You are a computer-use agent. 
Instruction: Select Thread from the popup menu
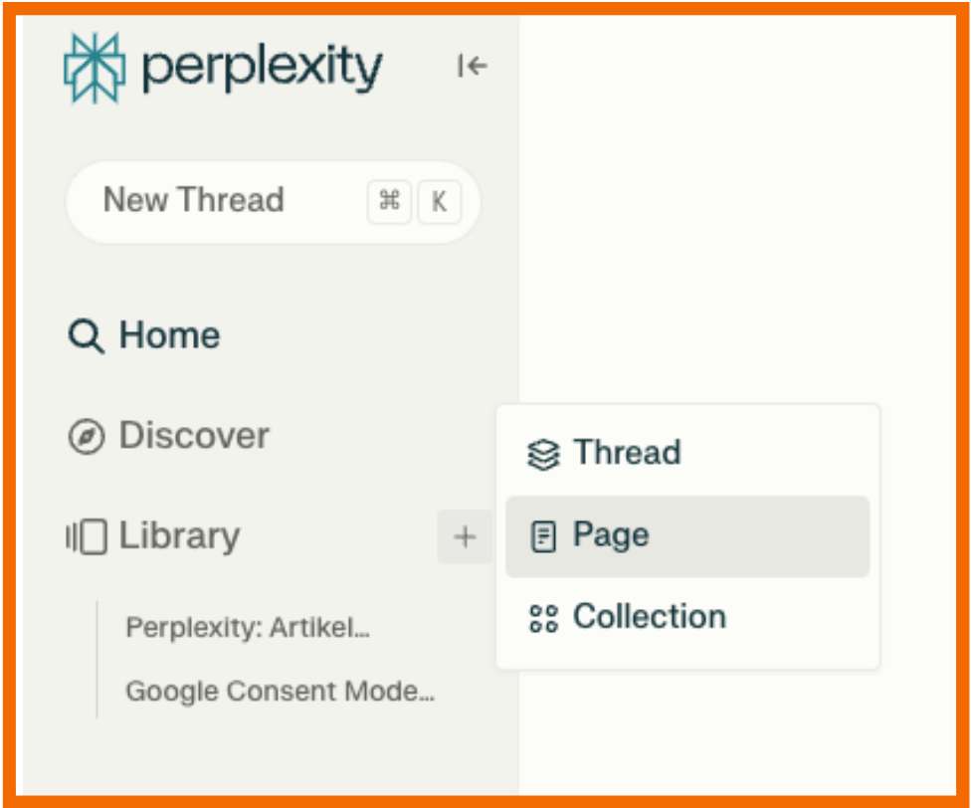coord(627,453)
